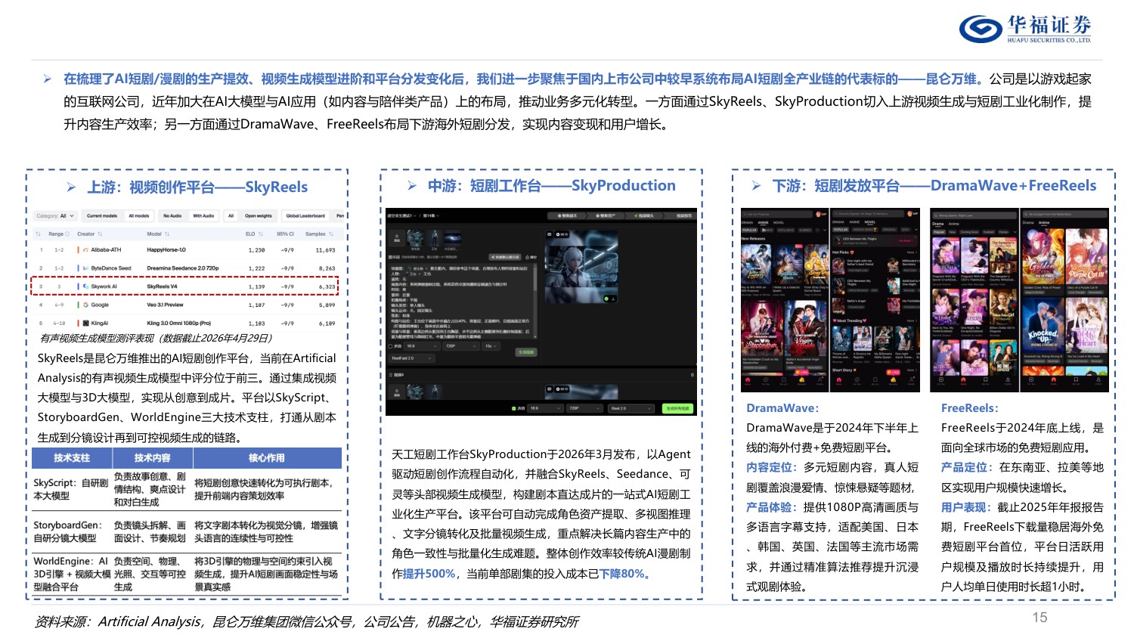Screen dimensions: 1134x638
Task: Click FreeReels search bar reading Wrong Sperm, Right Love
Action: 974,215
